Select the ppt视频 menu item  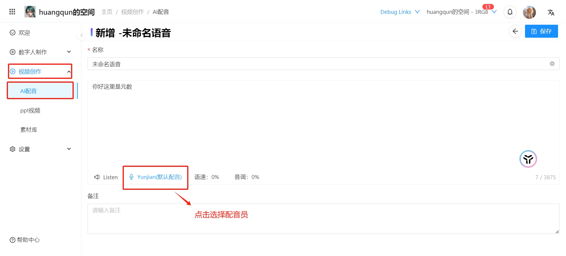click(30, 111)
